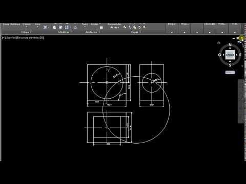Click the fourth layer tool icon in Capas
Viewport: 246px width, 184px height.
pos(139,27)
